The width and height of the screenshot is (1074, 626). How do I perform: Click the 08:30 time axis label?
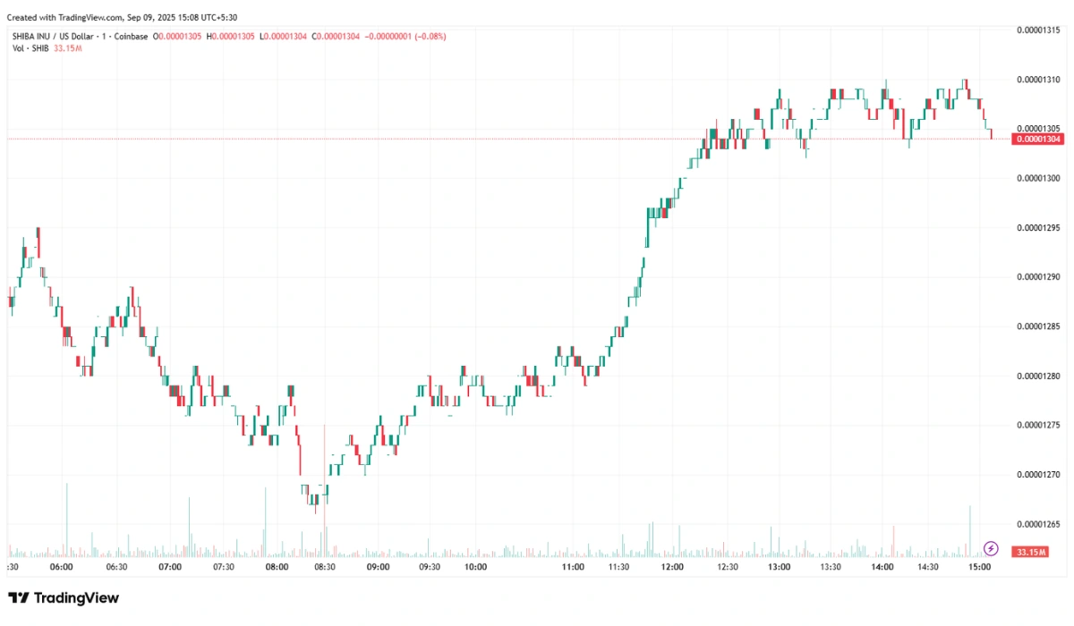click(x=323, y=567)
